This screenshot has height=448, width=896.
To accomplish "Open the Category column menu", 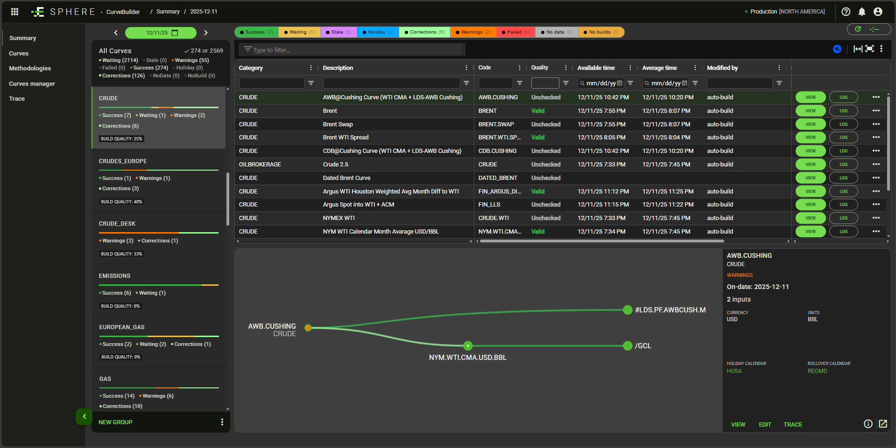I will point(311,68).
